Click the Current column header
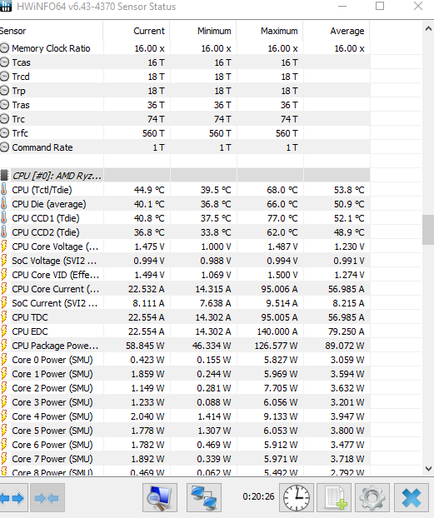The width and height of the screenshot is (434, 518). click(x=137, y=31)
